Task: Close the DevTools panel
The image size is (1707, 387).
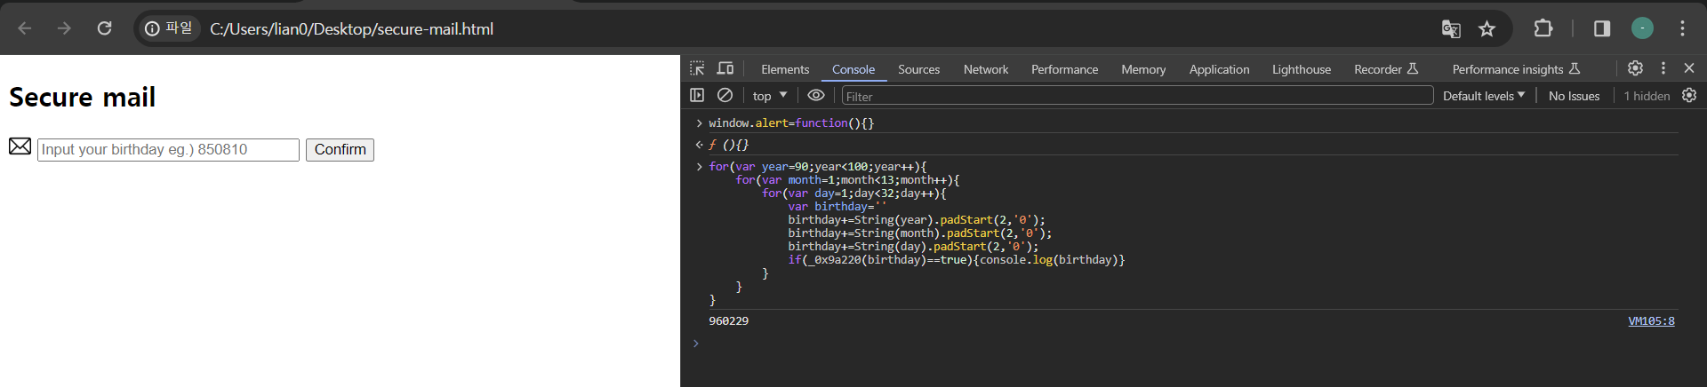Action: point(1689,68)
